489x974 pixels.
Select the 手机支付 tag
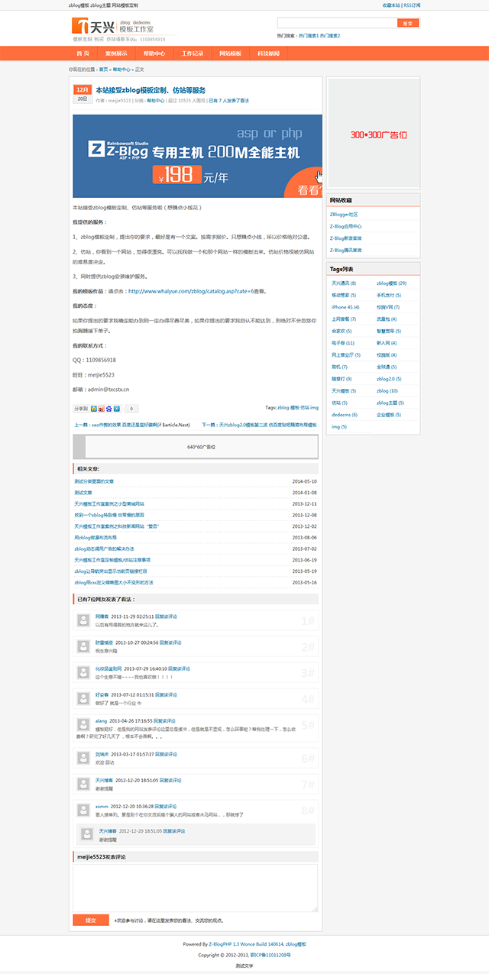[x=387, y=295]
